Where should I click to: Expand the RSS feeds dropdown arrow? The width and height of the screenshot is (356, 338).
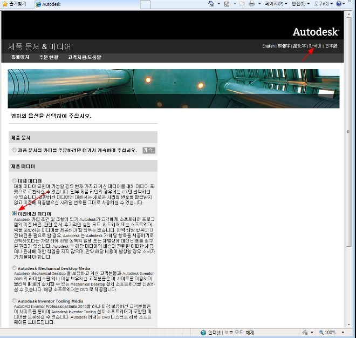235,4
